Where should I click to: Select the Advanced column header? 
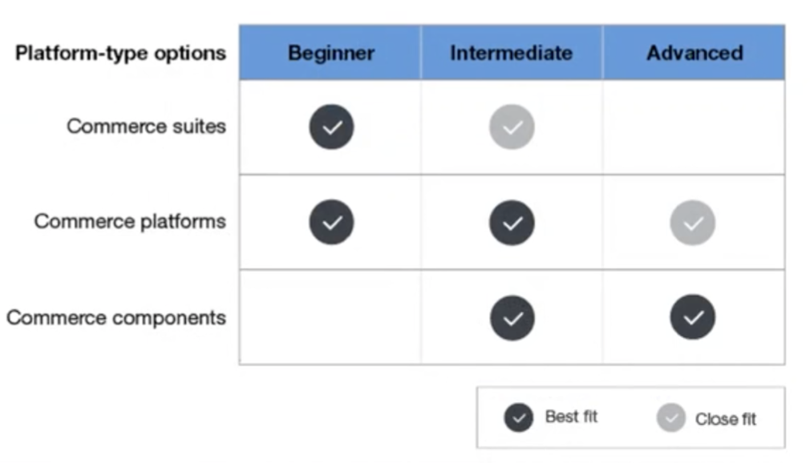[695, 53]
